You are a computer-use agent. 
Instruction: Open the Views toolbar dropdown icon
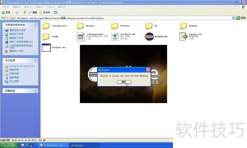(56, 12)
